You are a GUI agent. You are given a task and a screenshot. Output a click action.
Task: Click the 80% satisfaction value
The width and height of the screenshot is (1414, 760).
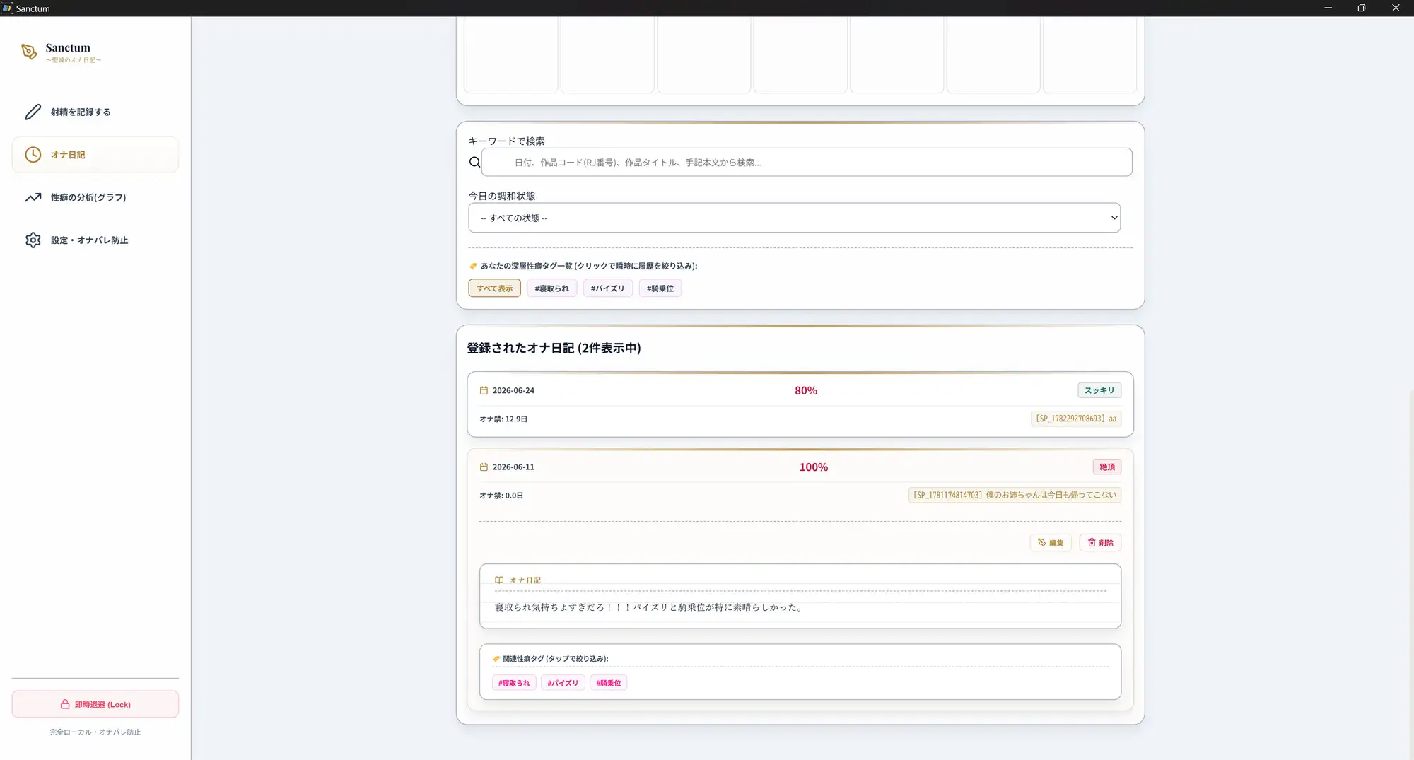pos(806,390)
